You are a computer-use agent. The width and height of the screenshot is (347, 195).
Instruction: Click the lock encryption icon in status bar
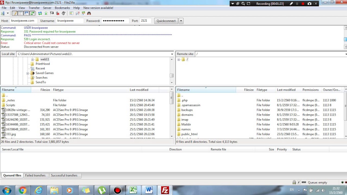point(294,183)
